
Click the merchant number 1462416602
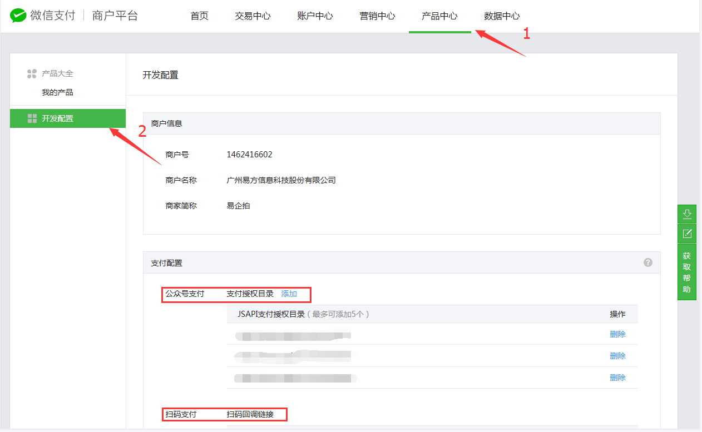tap(249, 155)
